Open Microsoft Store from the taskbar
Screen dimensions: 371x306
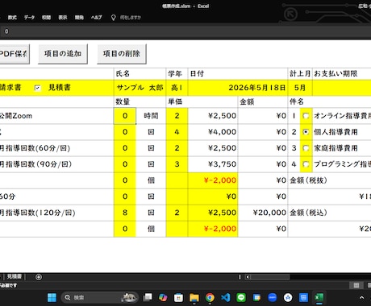[x=178, y=297]
